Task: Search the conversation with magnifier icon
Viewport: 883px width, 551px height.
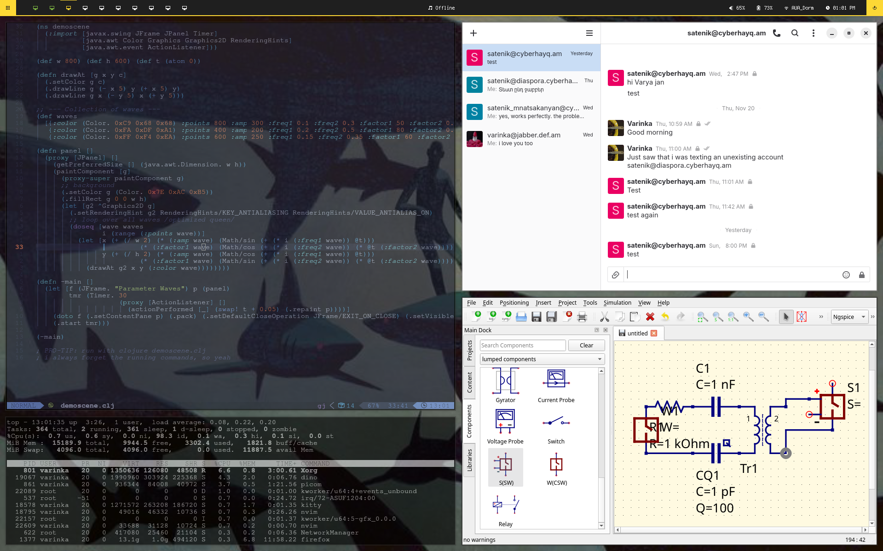Action: 795,33
